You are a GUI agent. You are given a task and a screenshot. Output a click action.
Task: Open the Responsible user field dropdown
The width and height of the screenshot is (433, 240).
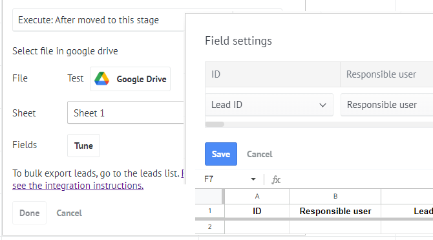click(386, 105)
